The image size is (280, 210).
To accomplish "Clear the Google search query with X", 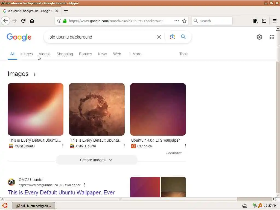I will [159, 37].
